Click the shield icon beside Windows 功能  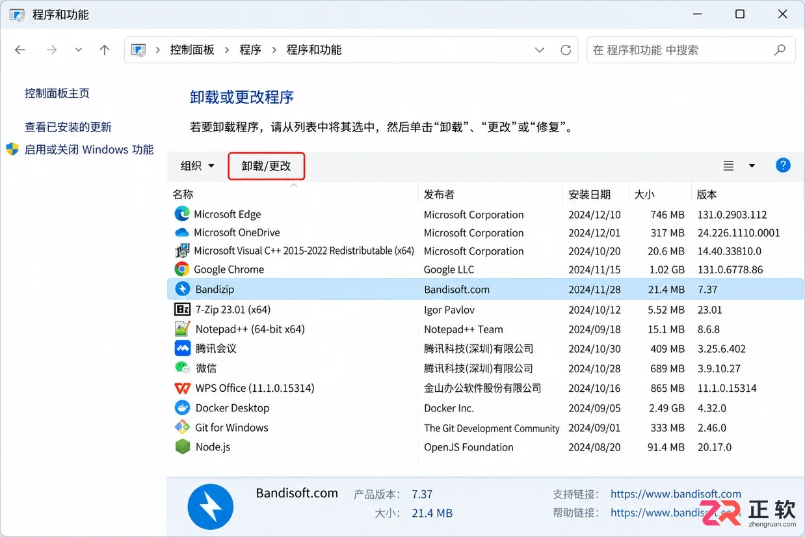tap(12, 149)
